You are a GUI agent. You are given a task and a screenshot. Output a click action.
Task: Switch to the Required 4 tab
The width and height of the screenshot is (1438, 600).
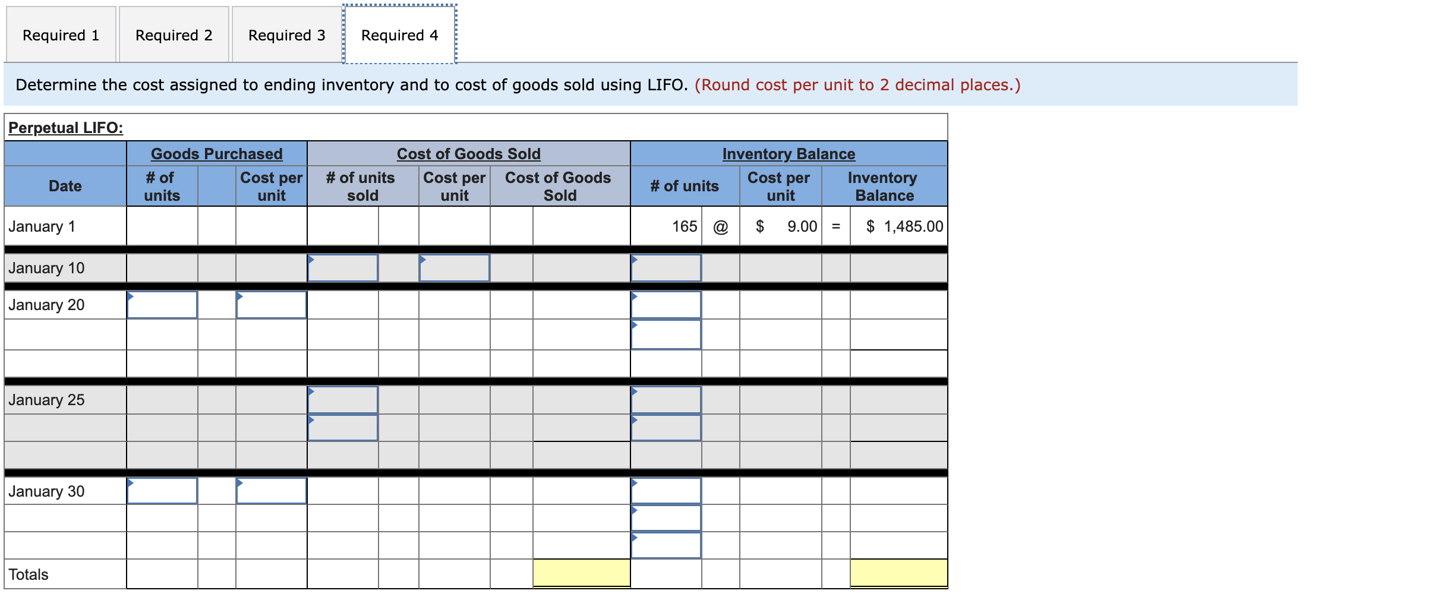(x=399, y=34)
